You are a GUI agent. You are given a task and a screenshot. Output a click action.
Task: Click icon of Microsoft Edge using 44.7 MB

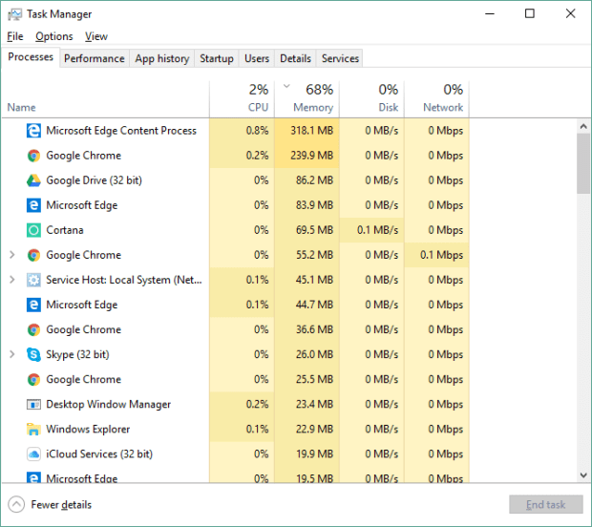pyautogui.click(x=33, y=305)
